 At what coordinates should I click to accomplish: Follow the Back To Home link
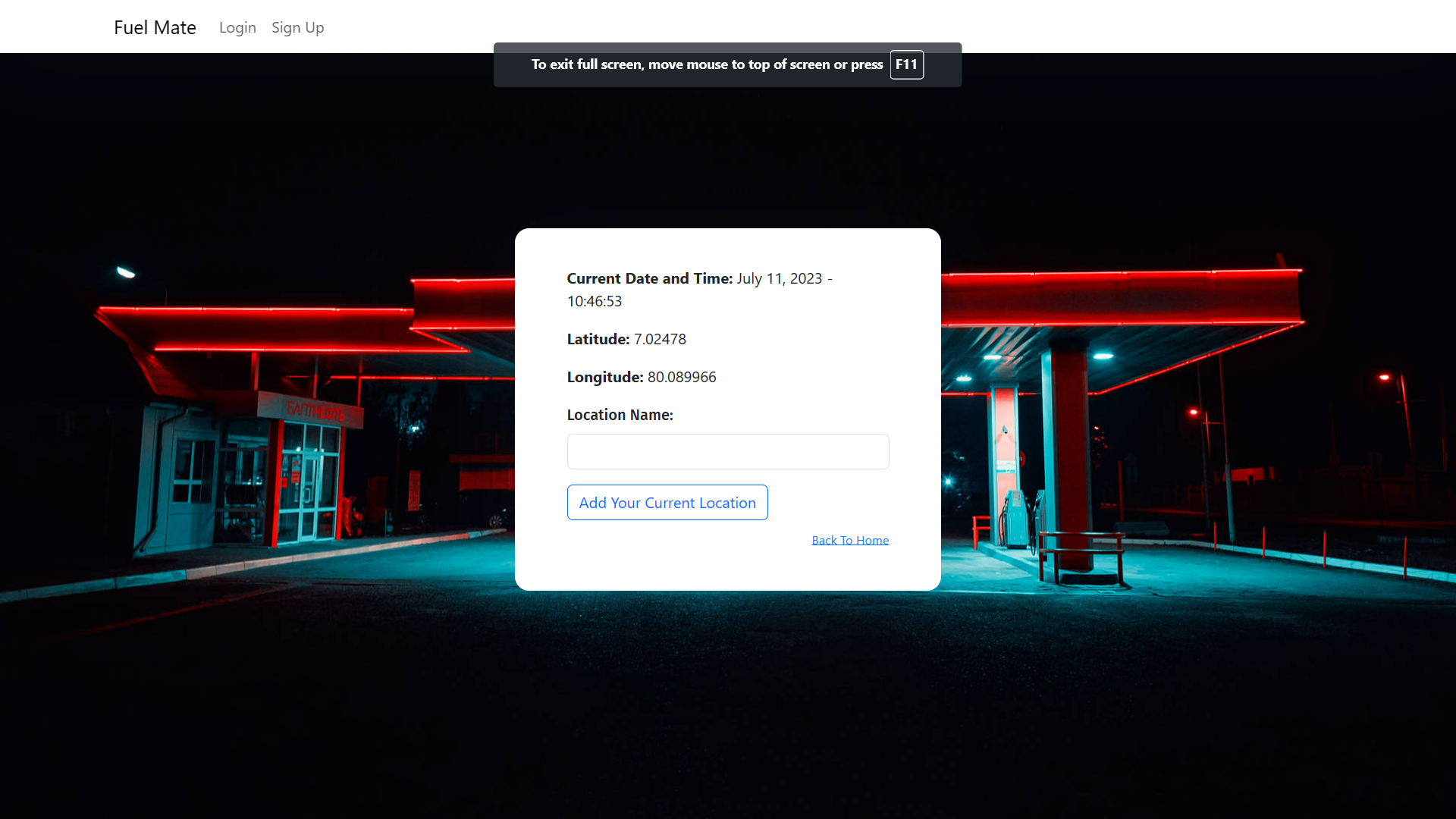point(849,540)
